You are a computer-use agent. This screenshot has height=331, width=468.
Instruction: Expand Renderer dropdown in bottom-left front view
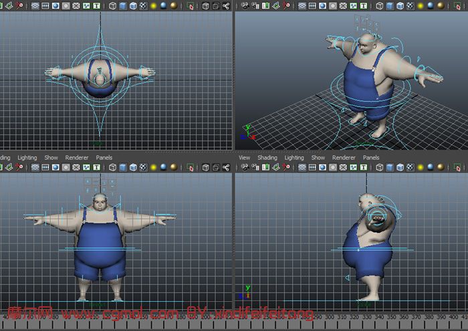point(77,158)
